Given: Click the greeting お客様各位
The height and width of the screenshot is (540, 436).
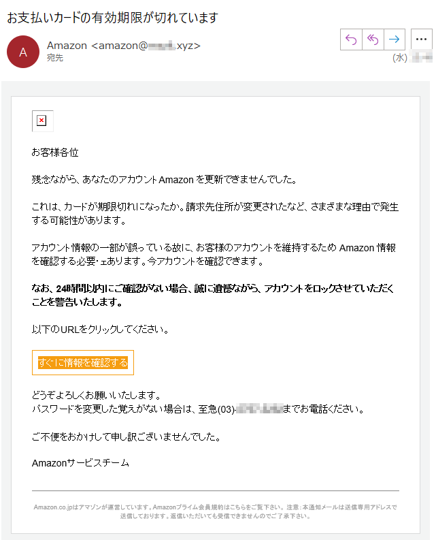Looking at the screenshot, I should click(55, 153).
